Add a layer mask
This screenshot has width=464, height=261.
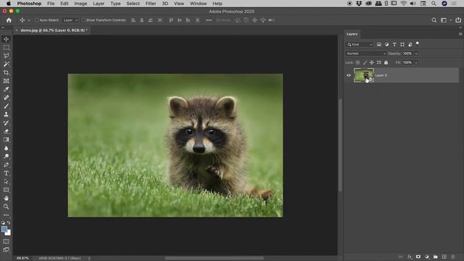[418, 257]
